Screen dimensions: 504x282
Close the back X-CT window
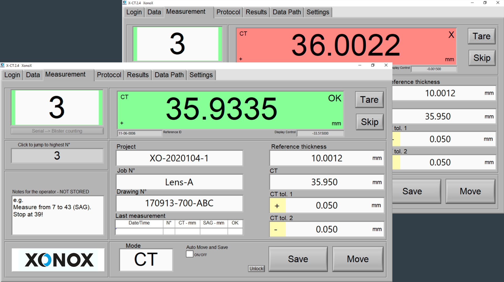(498, 3)
